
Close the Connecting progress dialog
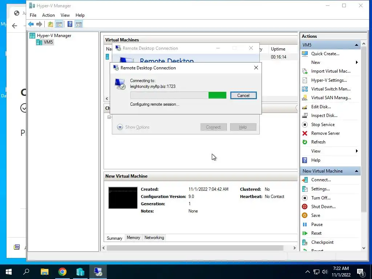(256, 68)
